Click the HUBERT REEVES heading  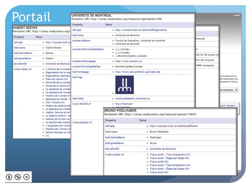[25, 28]
